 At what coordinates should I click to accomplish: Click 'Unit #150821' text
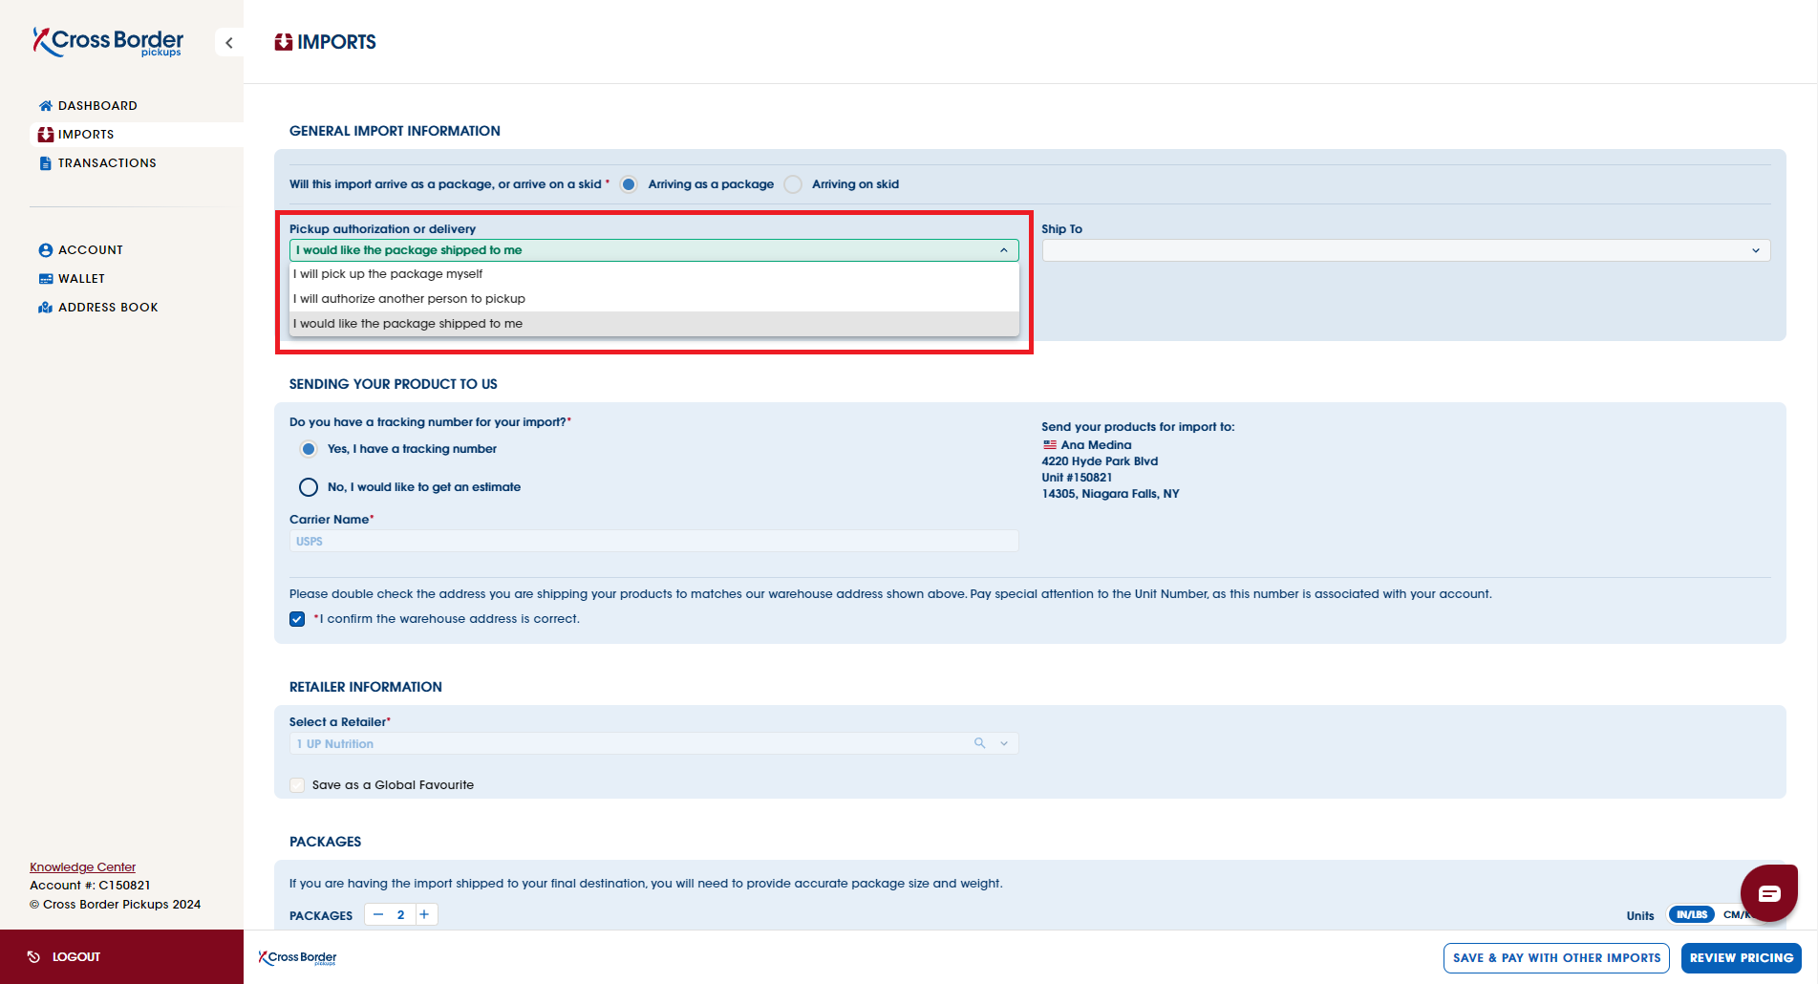coord(1077,478)
